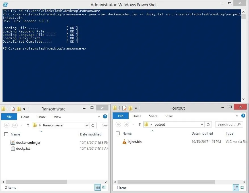
Task: Open the View tab in Ransomware window
Action: [57, 117]
